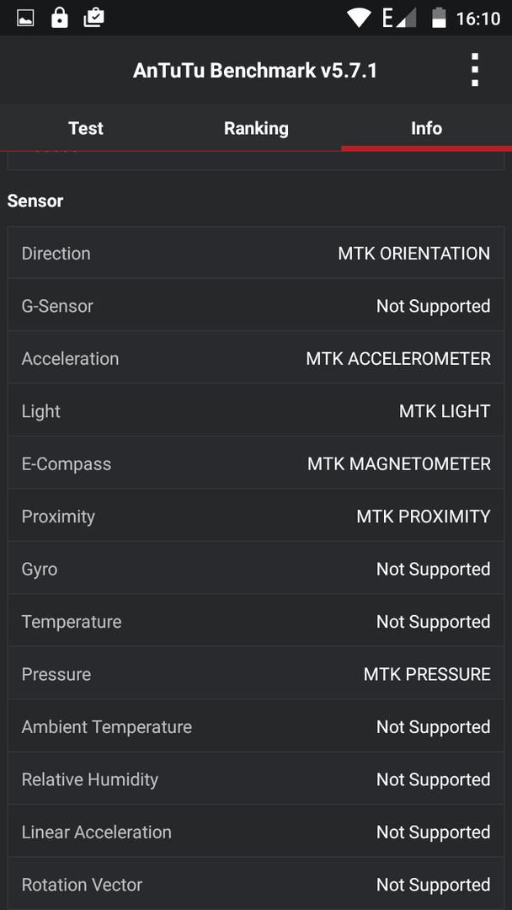Viewport: 512px width, 910px height.
Task: Tap the G-Sensor Not Supported row
Action: [x=256, y=305]
